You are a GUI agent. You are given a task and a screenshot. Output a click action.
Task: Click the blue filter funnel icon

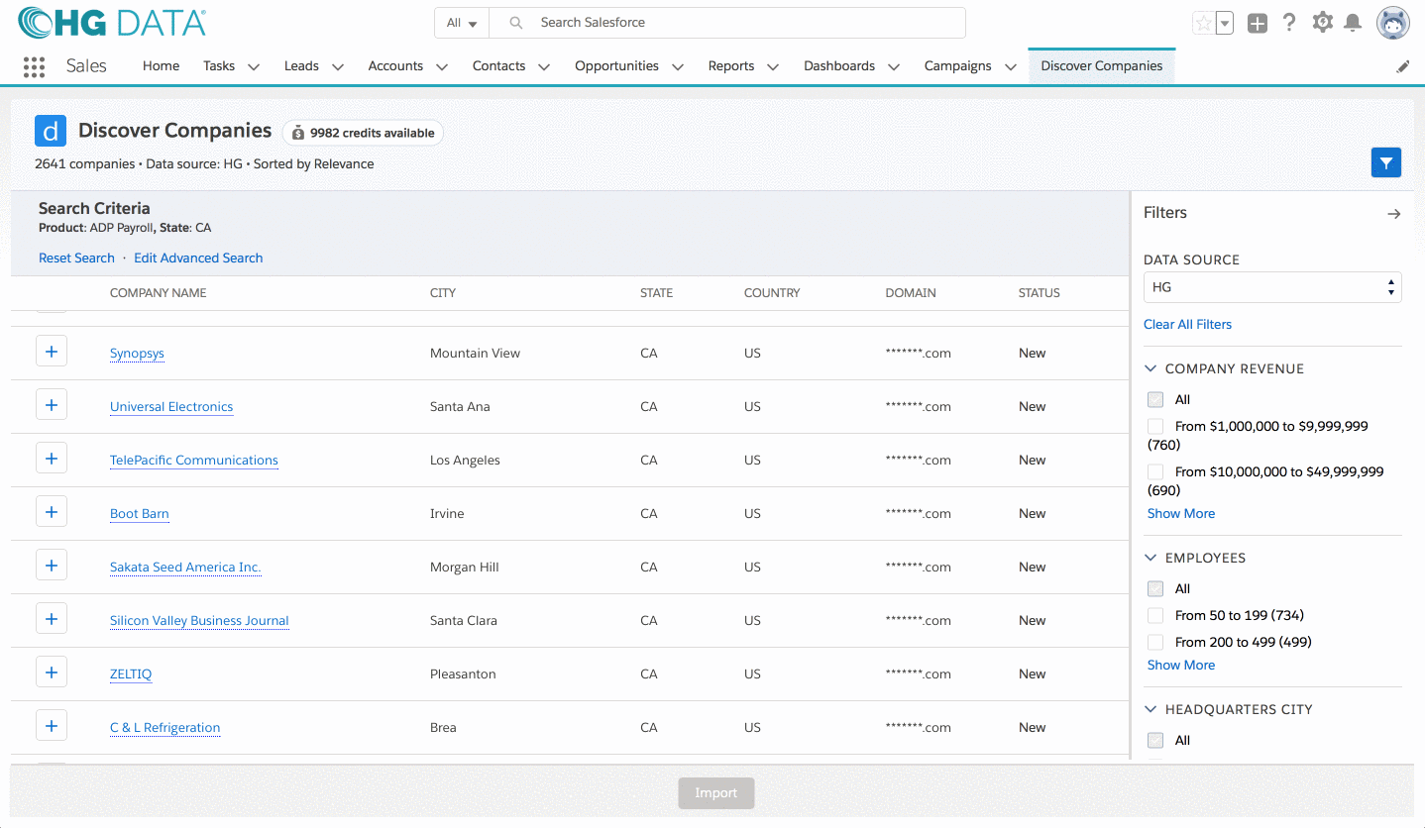point(1385,162)
